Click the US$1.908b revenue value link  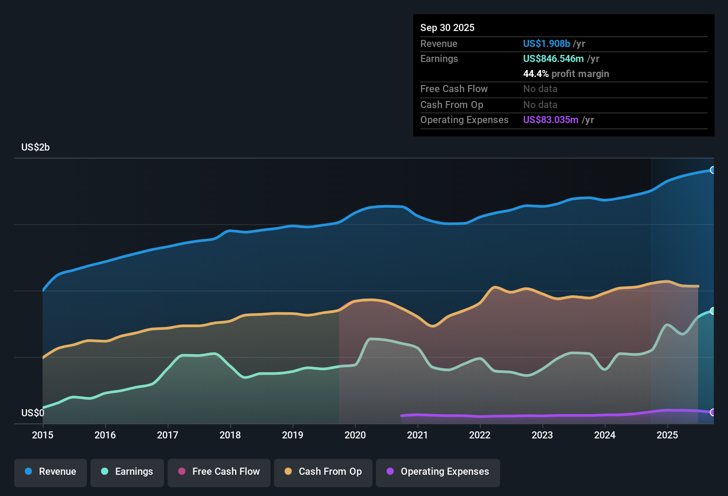pyautogui.click(x=546, y=43)
